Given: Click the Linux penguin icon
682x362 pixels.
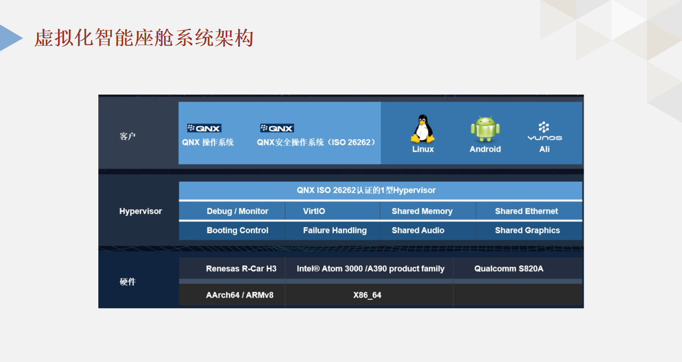Looking at the screenshot, I should pos(422,128).
